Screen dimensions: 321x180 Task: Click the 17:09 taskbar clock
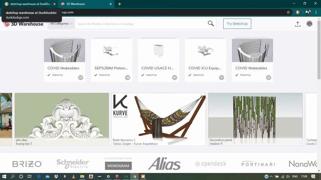tap(304, 176)
